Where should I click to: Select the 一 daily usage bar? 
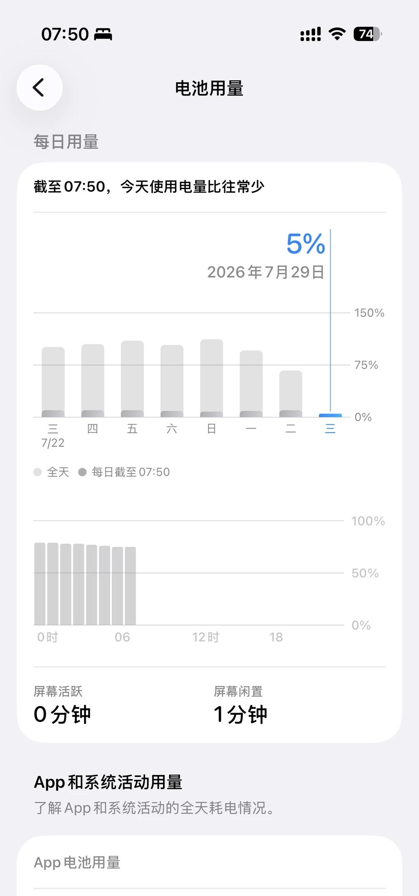click(251, 384)
